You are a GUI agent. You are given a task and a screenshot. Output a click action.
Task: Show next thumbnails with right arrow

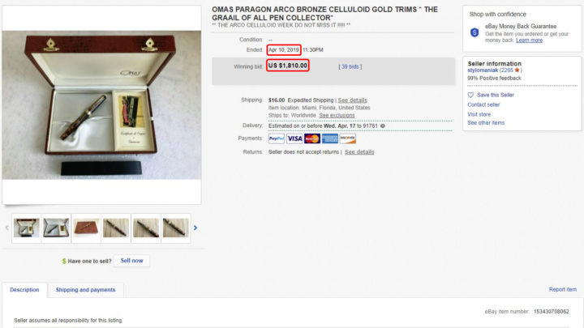(195, 228)
